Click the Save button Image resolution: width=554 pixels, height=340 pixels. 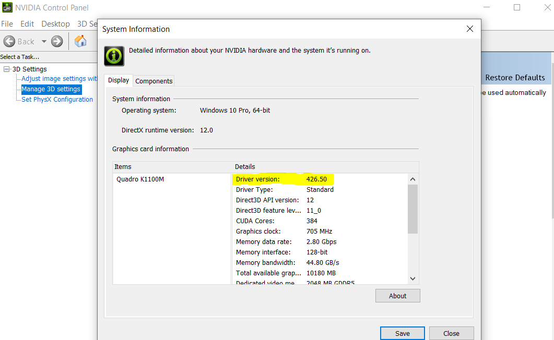(x=403, y=333)
